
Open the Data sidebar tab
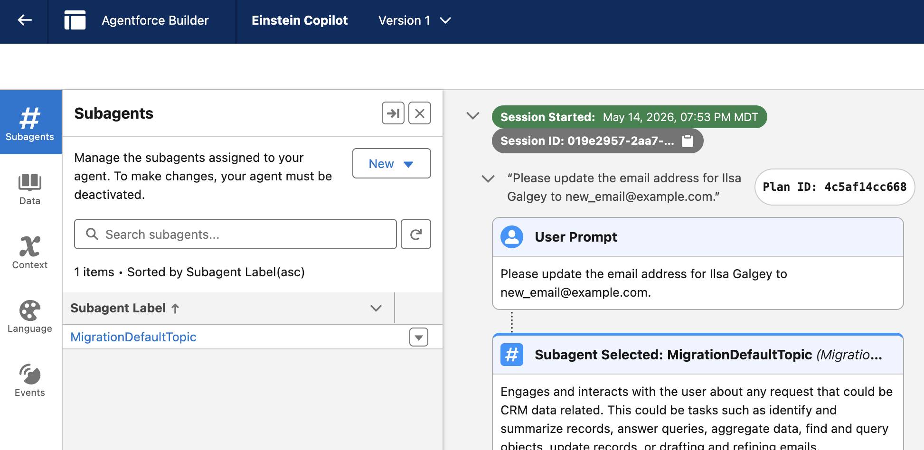30,189
